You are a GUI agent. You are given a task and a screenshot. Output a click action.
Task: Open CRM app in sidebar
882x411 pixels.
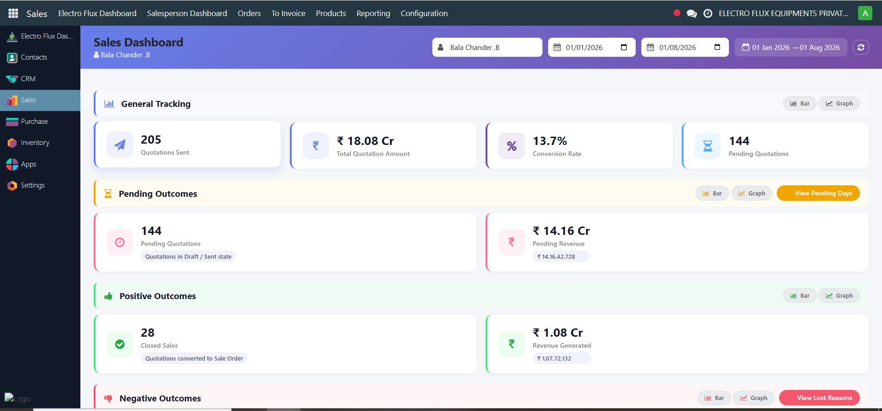click(40, 79)
